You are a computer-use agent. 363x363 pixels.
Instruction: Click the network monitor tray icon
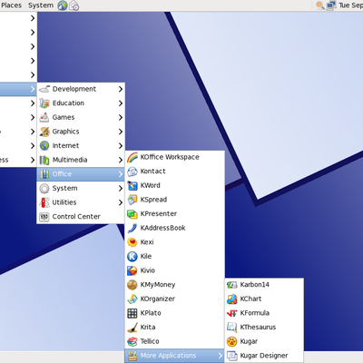(x=331, y=5)
